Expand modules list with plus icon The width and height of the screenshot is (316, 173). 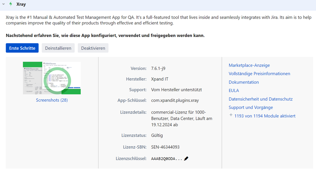231,115
